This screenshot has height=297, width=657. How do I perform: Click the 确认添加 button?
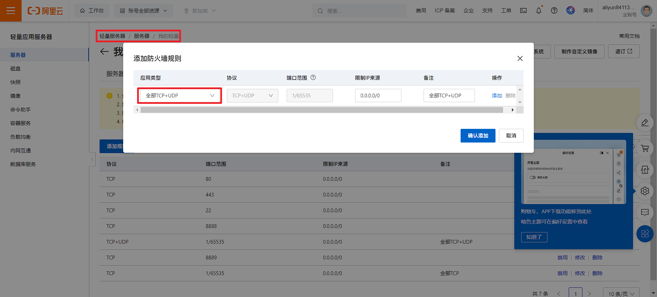tap(478, 136)
